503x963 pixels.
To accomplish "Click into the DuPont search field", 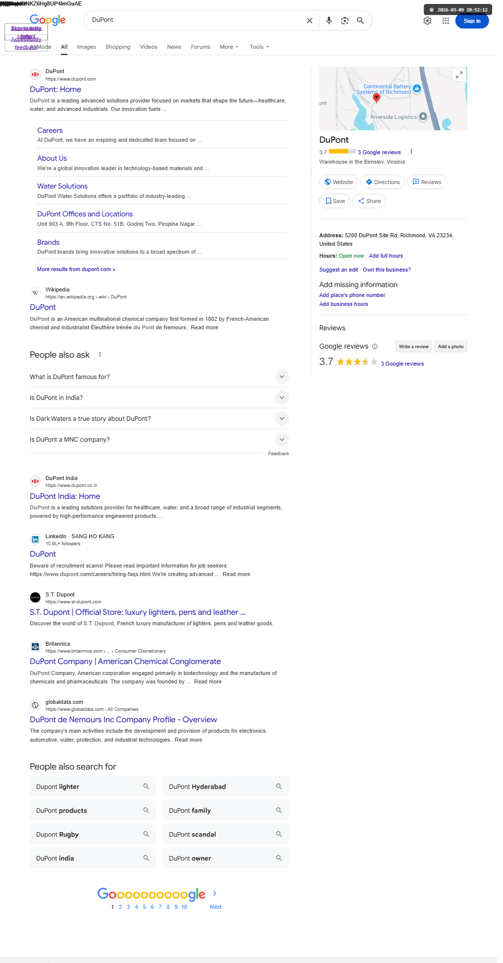I will point(194,20).
